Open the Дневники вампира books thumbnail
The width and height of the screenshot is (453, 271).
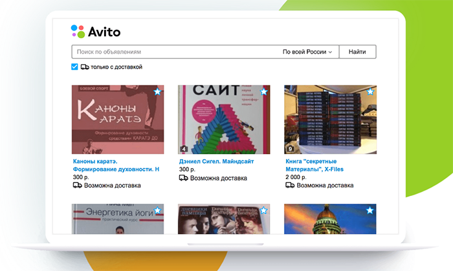click(x=224, y=220)
